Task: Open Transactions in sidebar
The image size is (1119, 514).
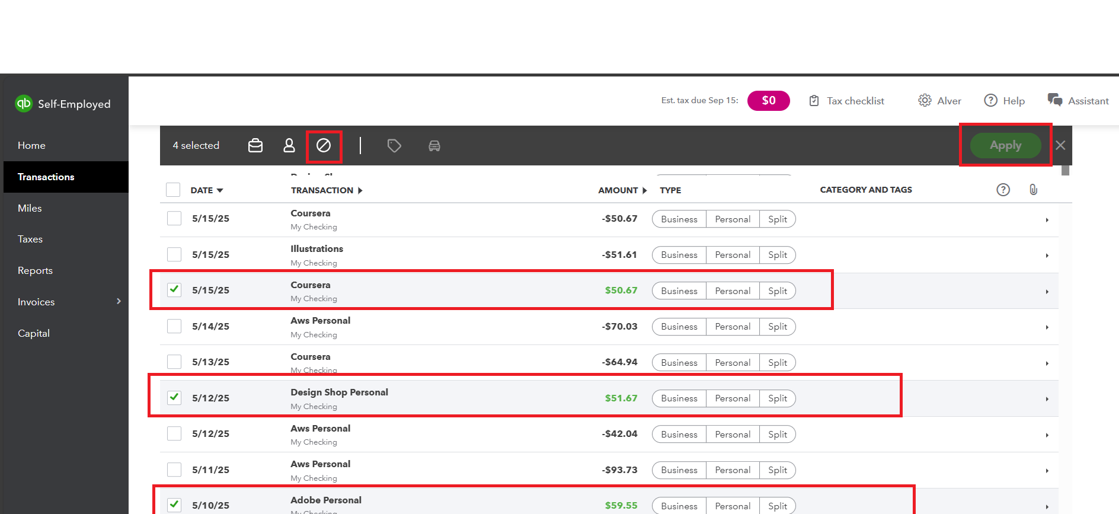Action: 66,177
